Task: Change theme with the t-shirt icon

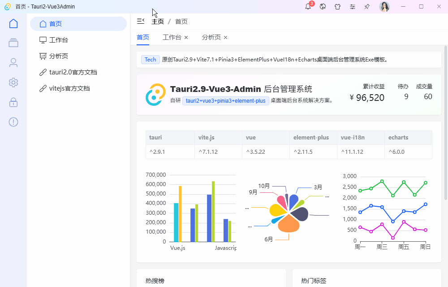Action: [x=337, y=7]
